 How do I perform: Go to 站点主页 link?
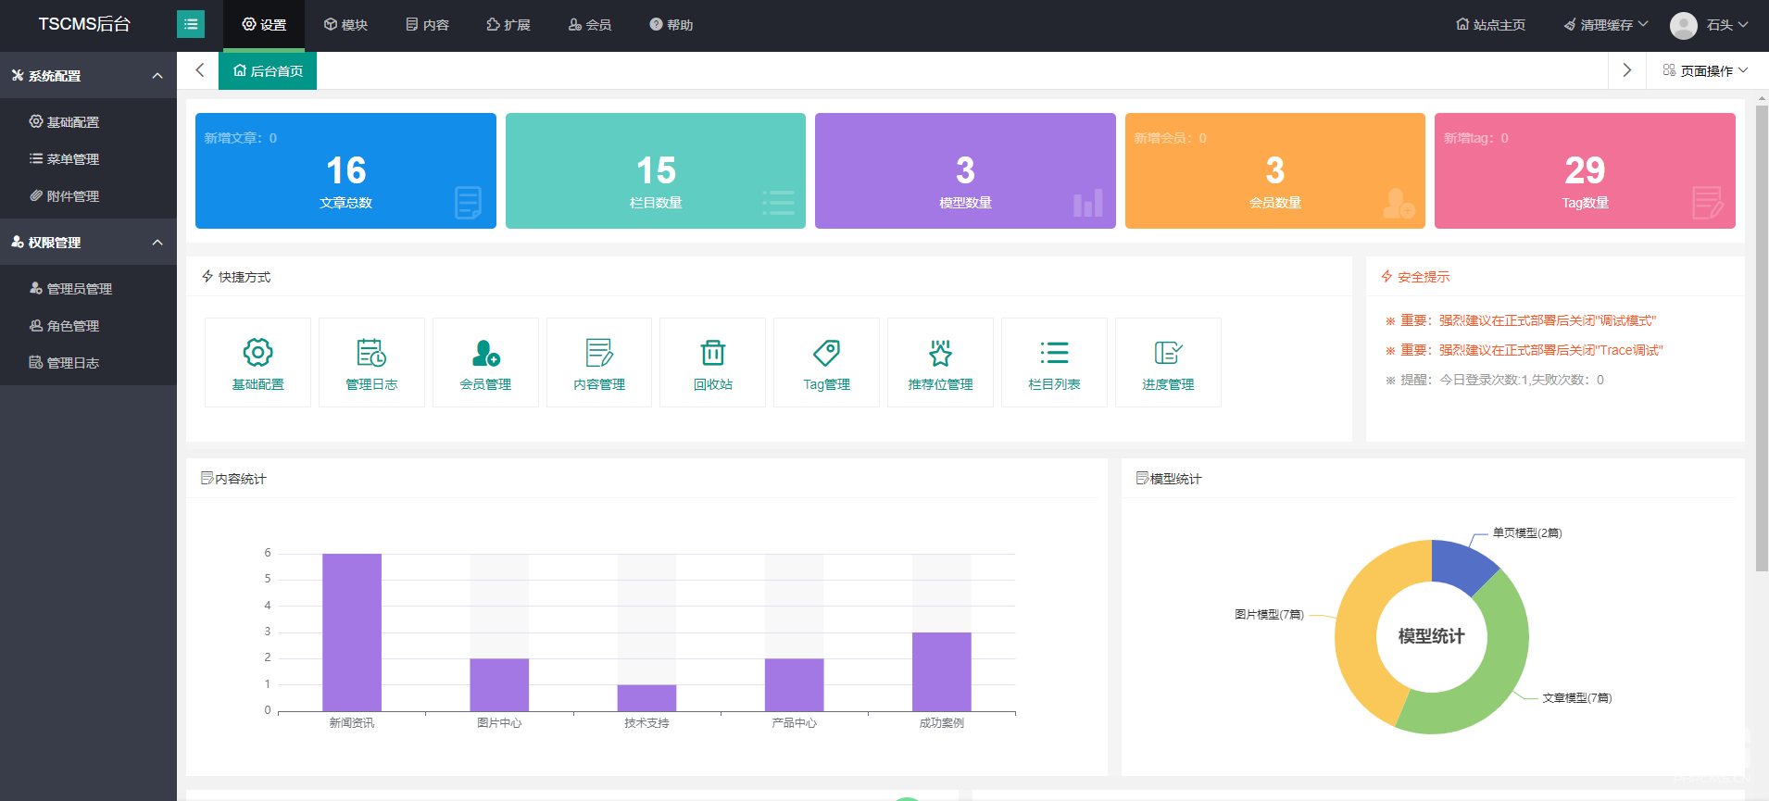pyautogui.click(x=1490, y=25)
